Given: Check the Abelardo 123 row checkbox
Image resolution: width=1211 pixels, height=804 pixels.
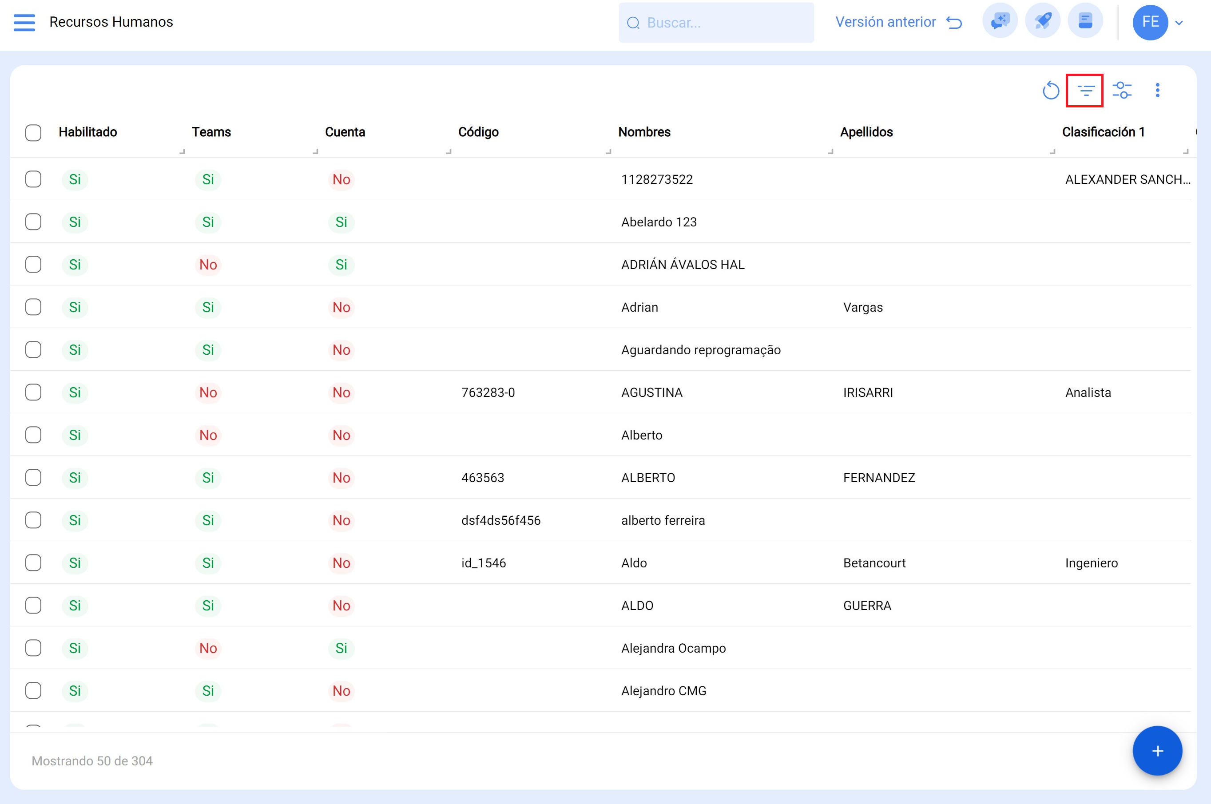Looking at the screenshot, I should (x=33, y=222).
